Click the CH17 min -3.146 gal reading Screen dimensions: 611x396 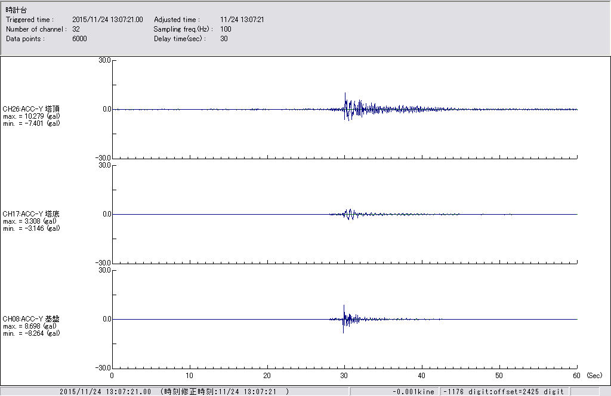click(x=31, y=228)
